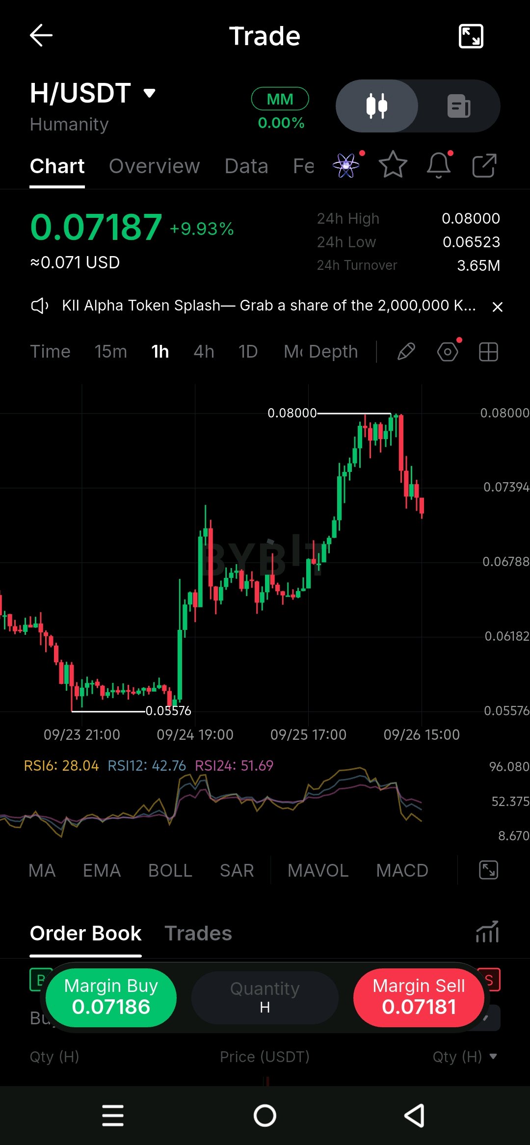Open the More timeframes option
This screenshot has height=1145, width=530.
pos(293,352)
